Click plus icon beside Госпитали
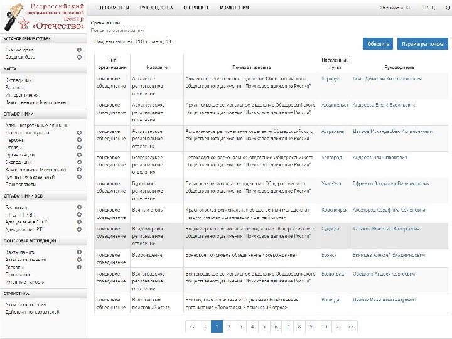Viewport: 452px width, 339px height. (79, 207)
